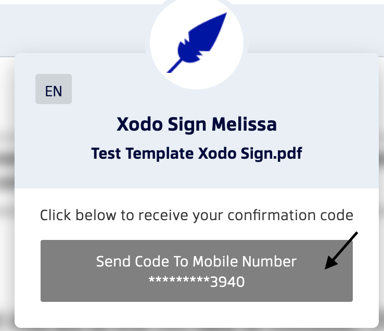This screenshot has width=384, height=331.
Task: Click the masked number ending in 3940
Action: pos(197,282)
